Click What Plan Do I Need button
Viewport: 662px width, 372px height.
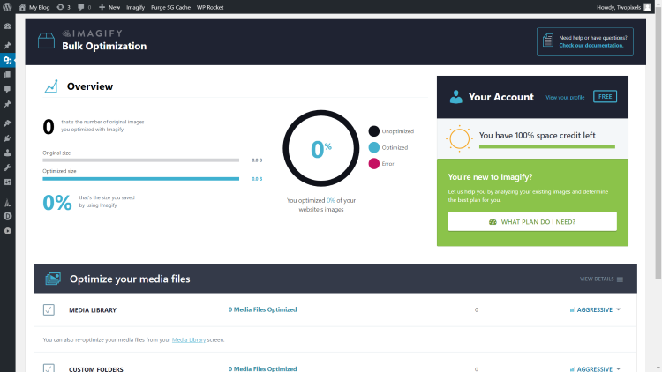point(532,221)
